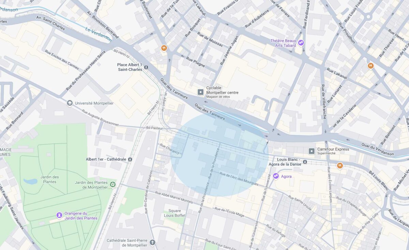The width and height of the screenshot is (409, 250).
Task: Open the Carrefour Express supermarket marker
Action: coord(312,151)
